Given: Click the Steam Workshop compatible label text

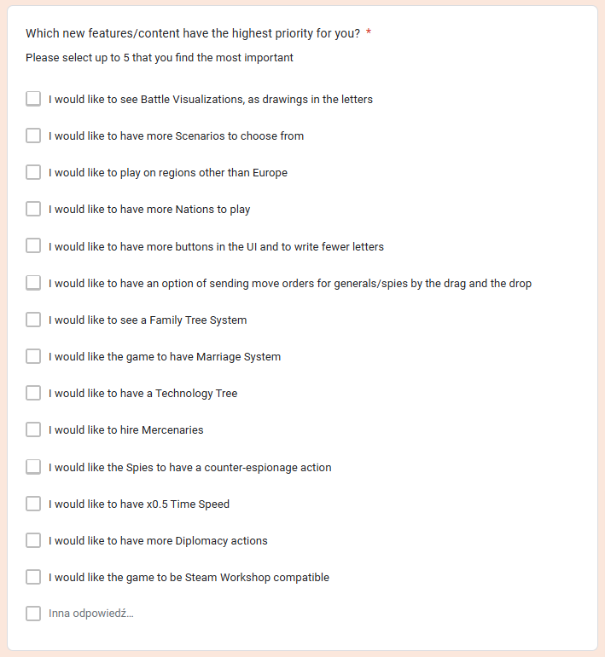Looking at the screenshot, I should 189,577.
